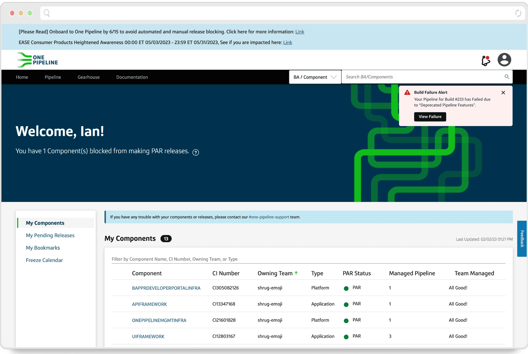Open the BAPPRDEVELOPERPORTALINFRA component
The image size is (528, 354).
(166, 288)
